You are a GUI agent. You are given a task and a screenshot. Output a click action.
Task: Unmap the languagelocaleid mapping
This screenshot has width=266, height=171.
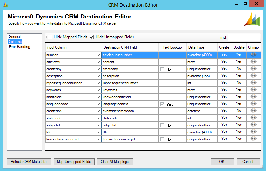point(254,103)
